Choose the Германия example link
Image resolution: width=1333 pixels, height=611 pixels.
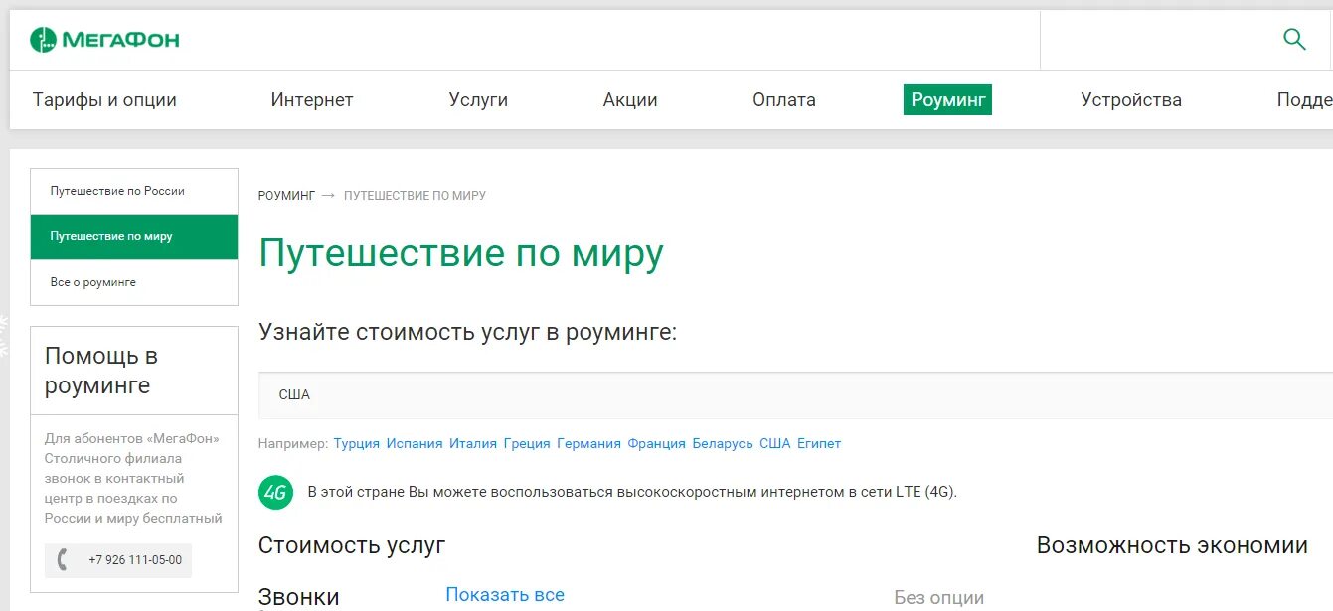588,444
